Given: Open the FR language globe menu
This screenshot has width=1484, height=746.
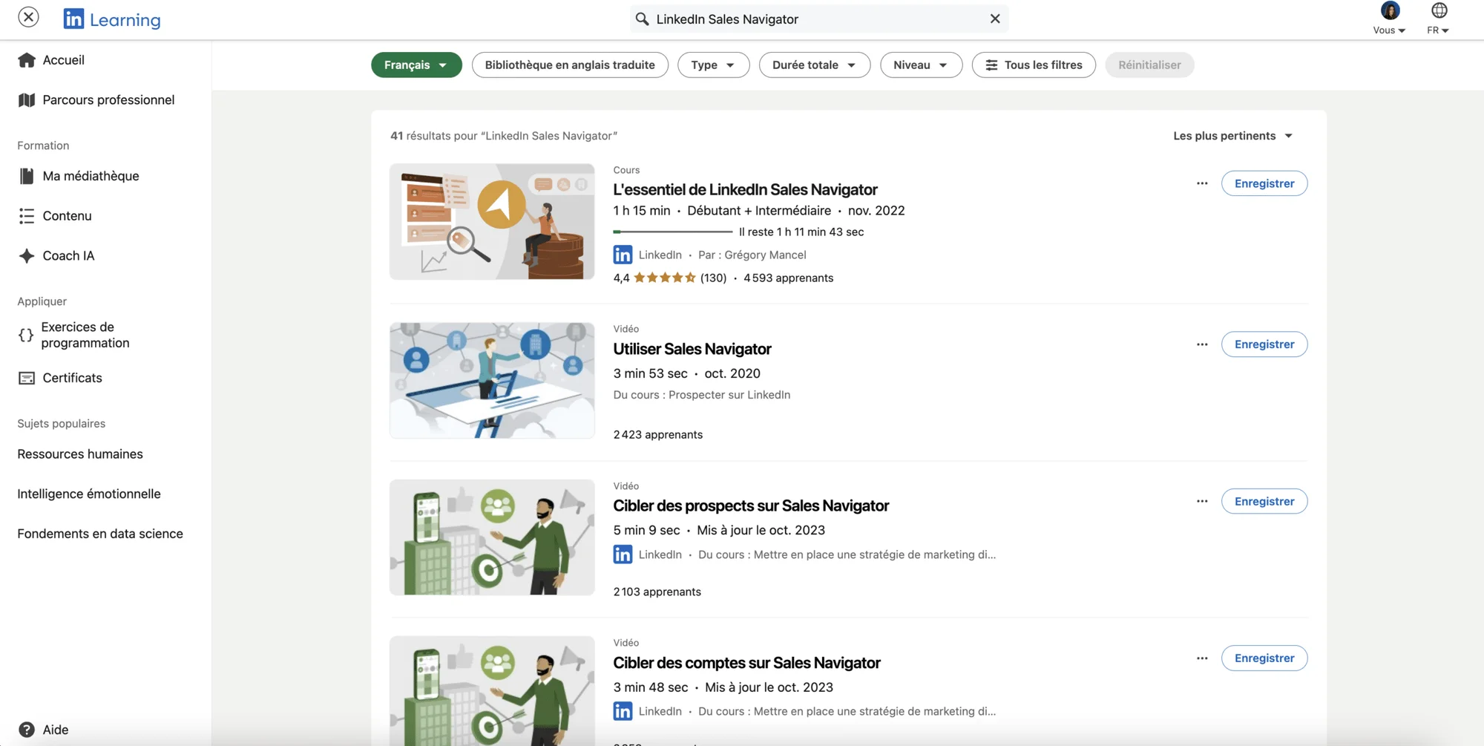Looking at the screenshot, I should pos(1439,19).
